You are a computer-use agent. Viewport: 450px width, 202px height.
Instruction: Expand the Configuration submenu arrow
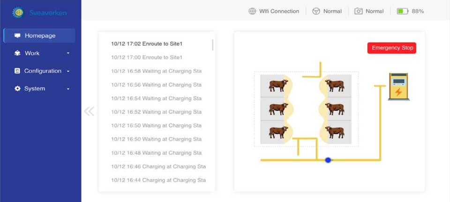tap(68, 71)
